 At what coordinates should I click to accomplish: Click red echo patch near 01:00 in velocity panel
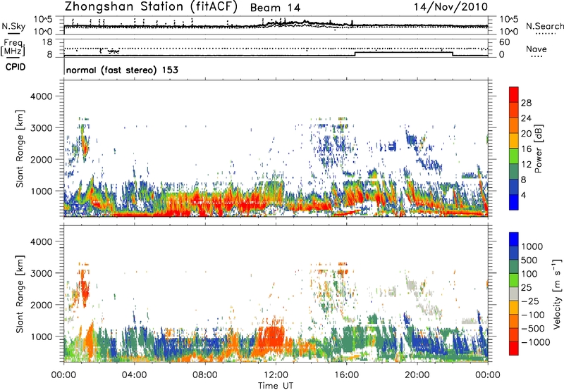[x=85, y=290]
